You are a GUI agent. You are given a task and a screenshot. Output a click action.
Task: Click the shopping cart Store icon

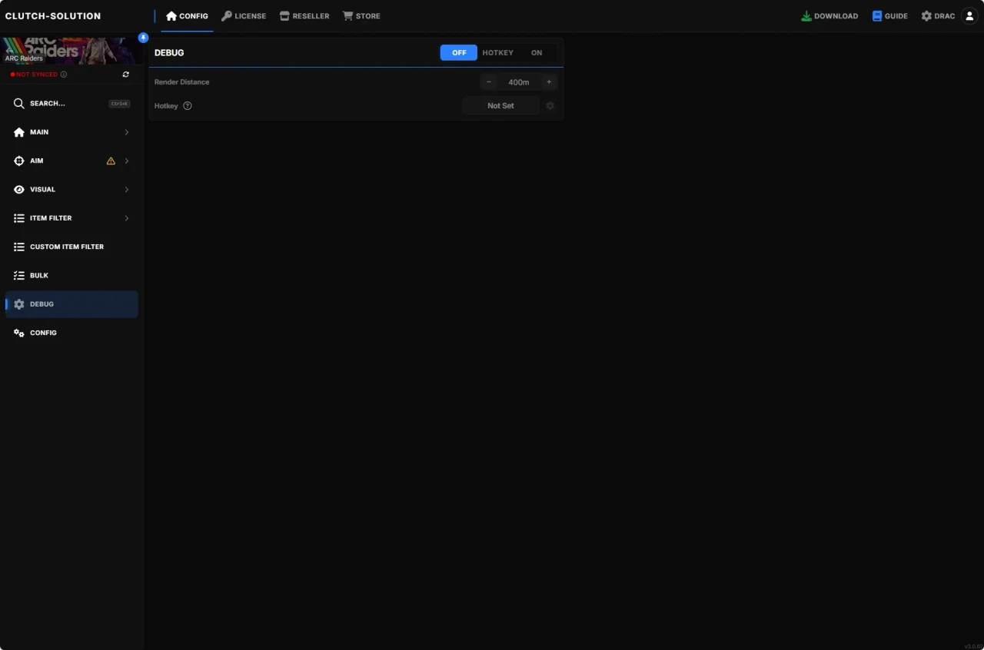347,16
